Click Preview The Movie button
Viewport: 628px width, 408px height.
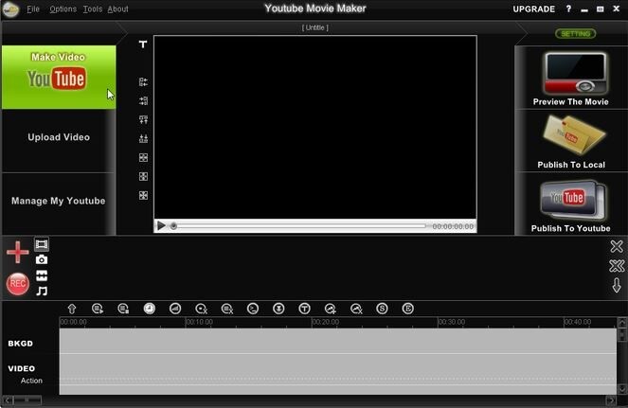571,78
